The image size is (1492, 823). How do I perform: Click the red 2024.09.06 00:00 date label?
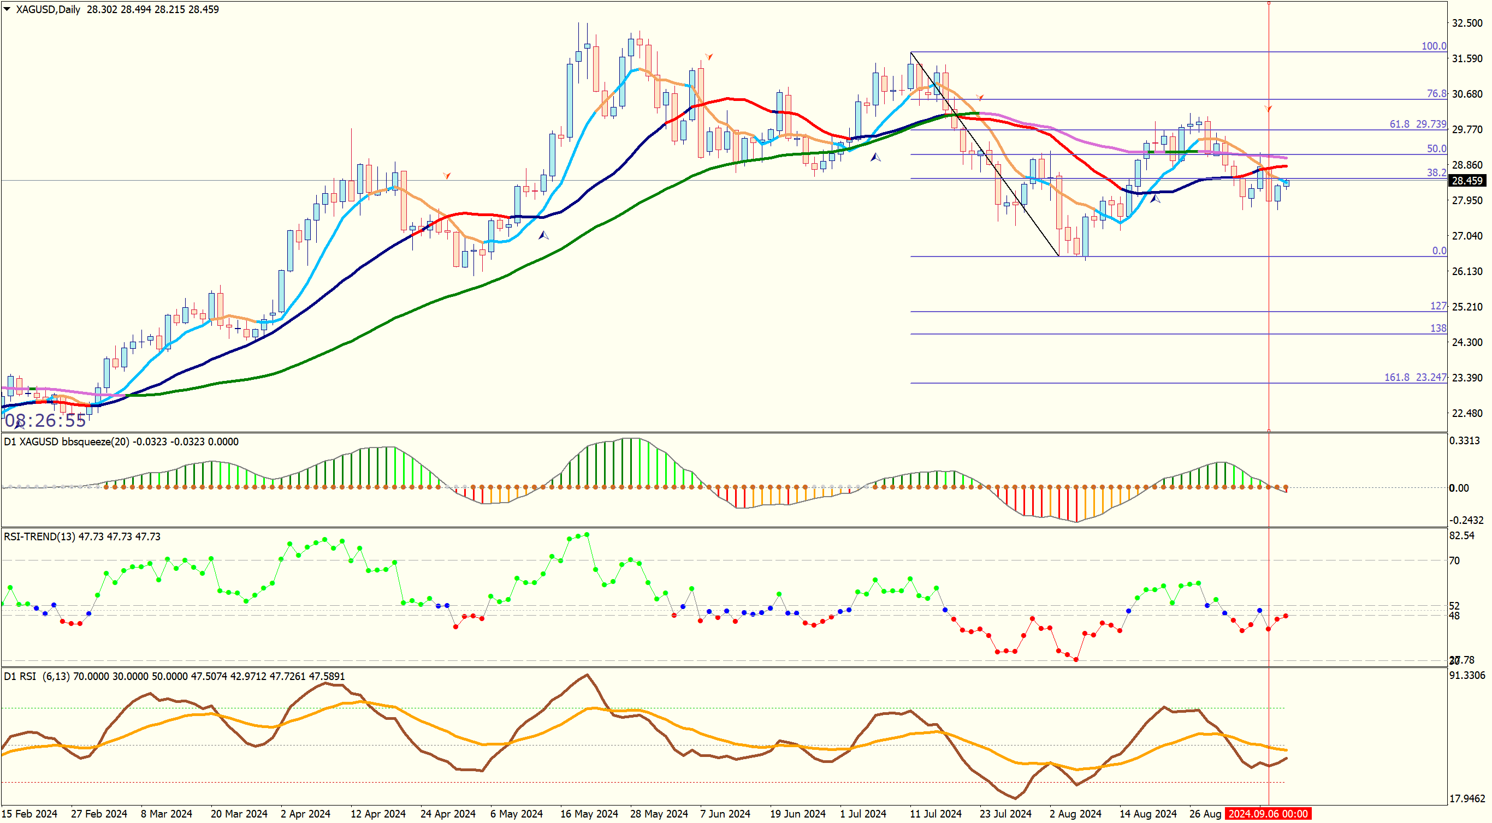tap(1268, 814)
